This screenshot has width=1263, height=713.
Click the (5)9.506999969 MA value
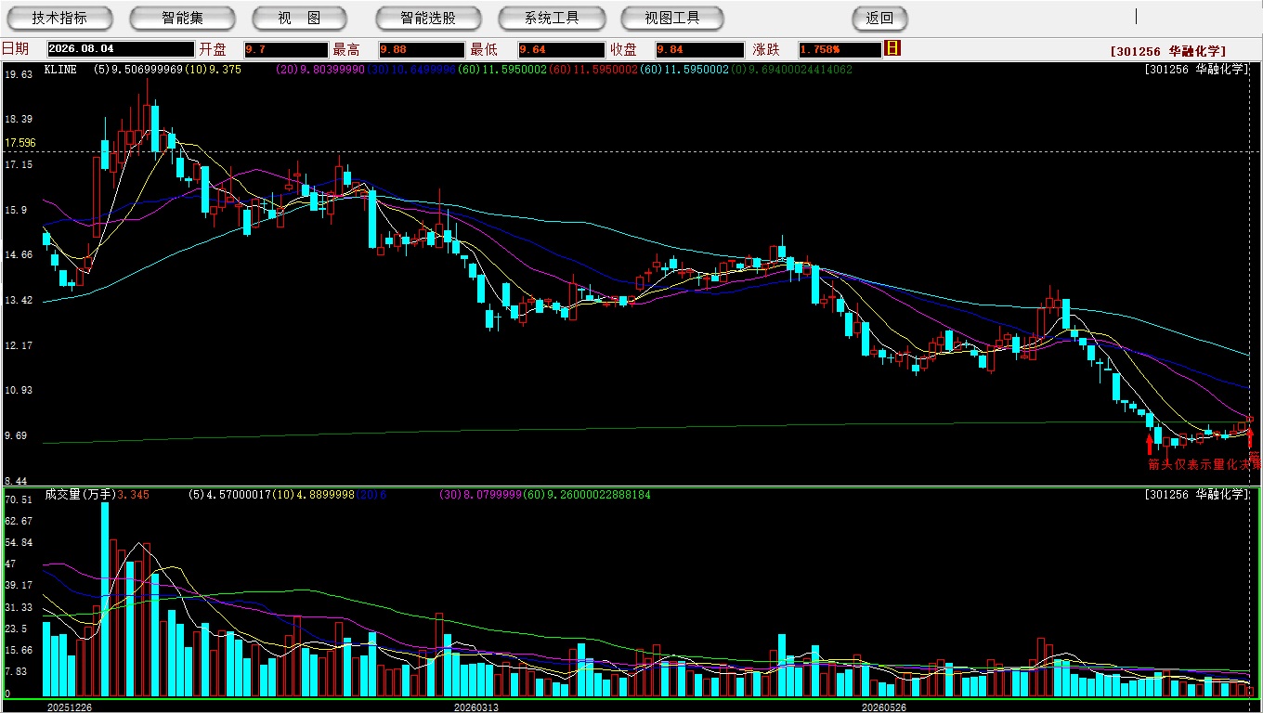(x=138, y=69)
